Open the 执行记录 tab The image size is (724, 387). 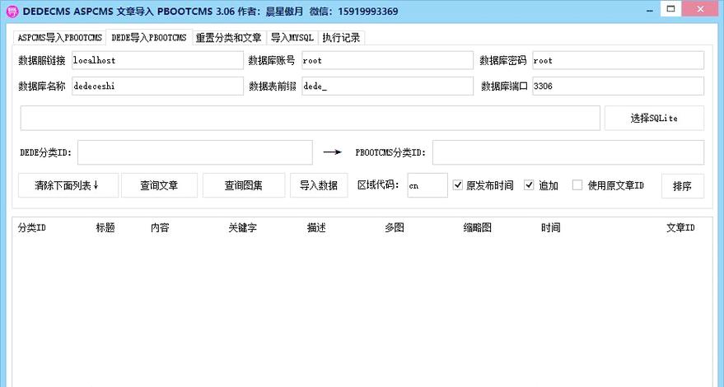[341, 38]
